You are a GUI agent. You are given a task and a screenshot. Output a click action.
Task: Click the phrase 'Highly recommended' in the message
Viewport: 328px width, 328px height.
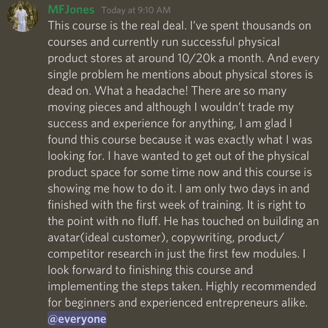[261, 286]
